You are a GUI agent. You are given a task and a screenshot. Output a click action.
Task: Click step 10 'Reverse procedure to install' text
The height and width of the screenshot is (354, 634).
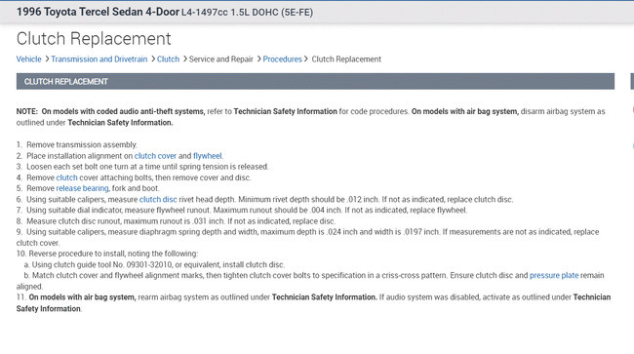[107, 254]
